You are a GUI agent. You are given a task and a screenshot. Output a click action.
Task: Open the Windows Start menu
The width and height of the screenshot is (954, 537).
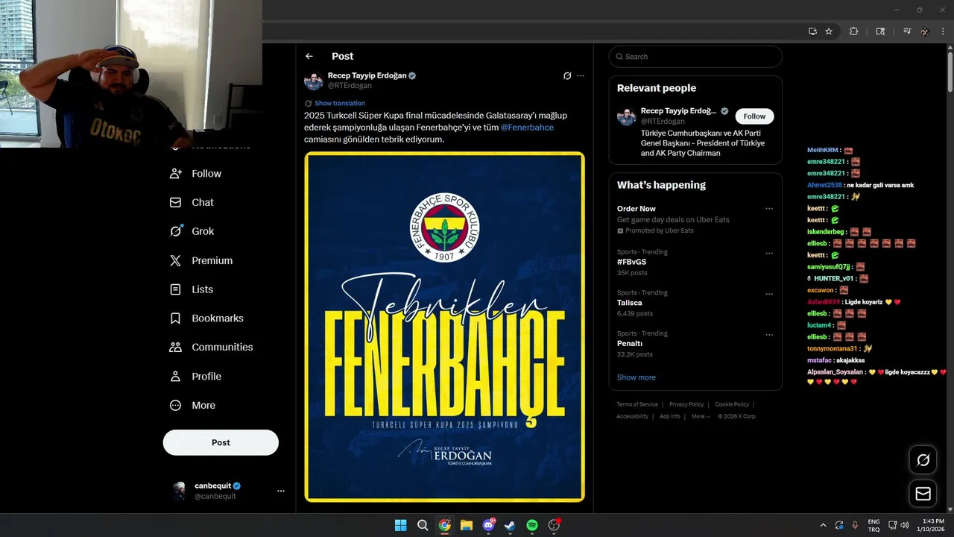(401, 525)
